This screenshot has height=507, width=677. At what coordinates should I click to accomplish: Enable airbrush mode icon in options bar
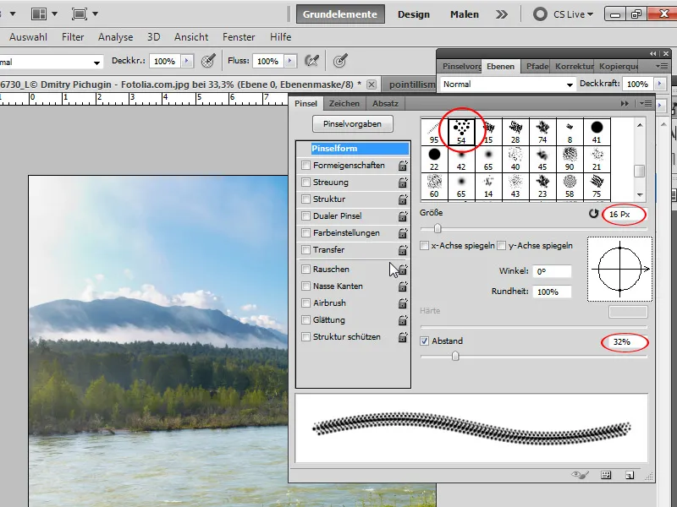click(x=311, y=61)
